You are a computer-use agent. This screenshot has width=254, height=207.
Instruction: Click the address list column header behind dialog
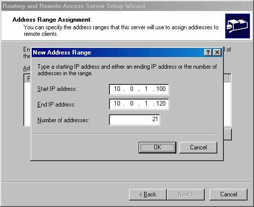(x=27, y=78)
